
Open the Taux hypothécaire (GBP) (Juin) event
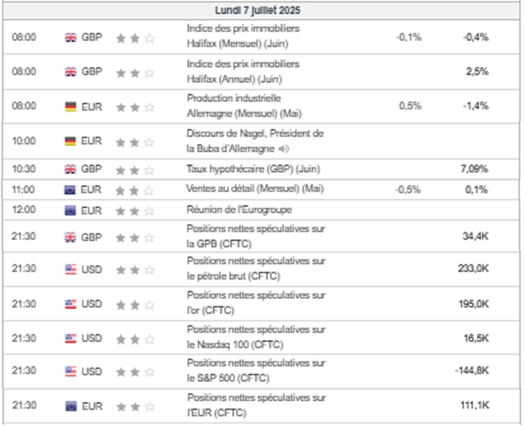pos(253,169)
